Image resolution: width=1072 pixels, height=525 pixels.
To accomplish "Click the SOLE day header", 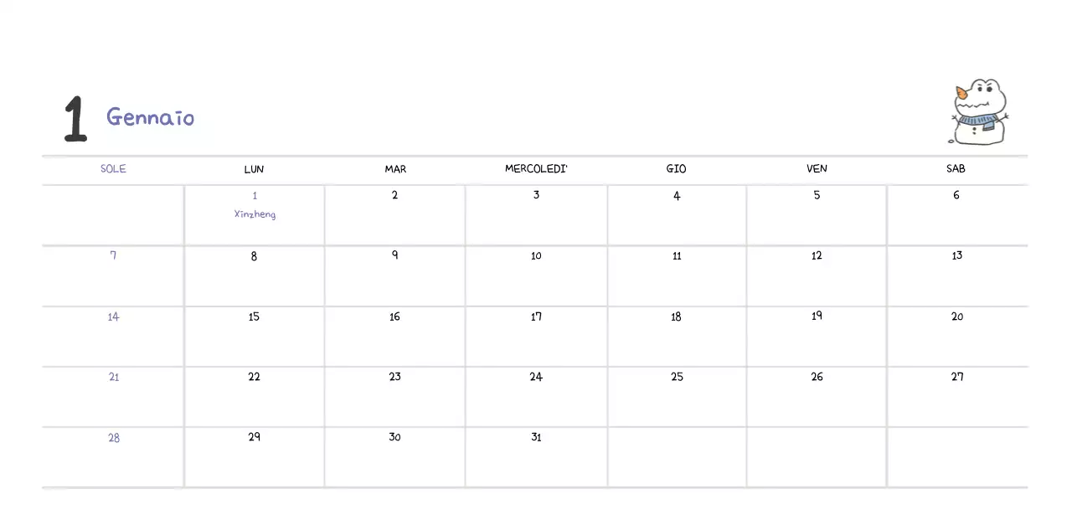I will point(113,168).
